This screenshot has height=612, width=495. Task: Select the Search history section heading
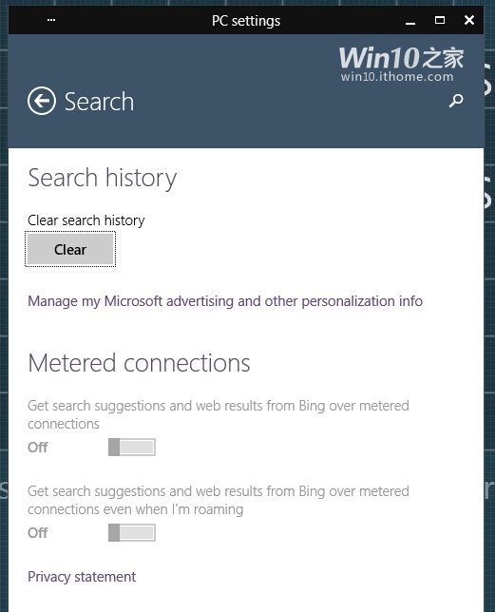click(x=103, y=178)
